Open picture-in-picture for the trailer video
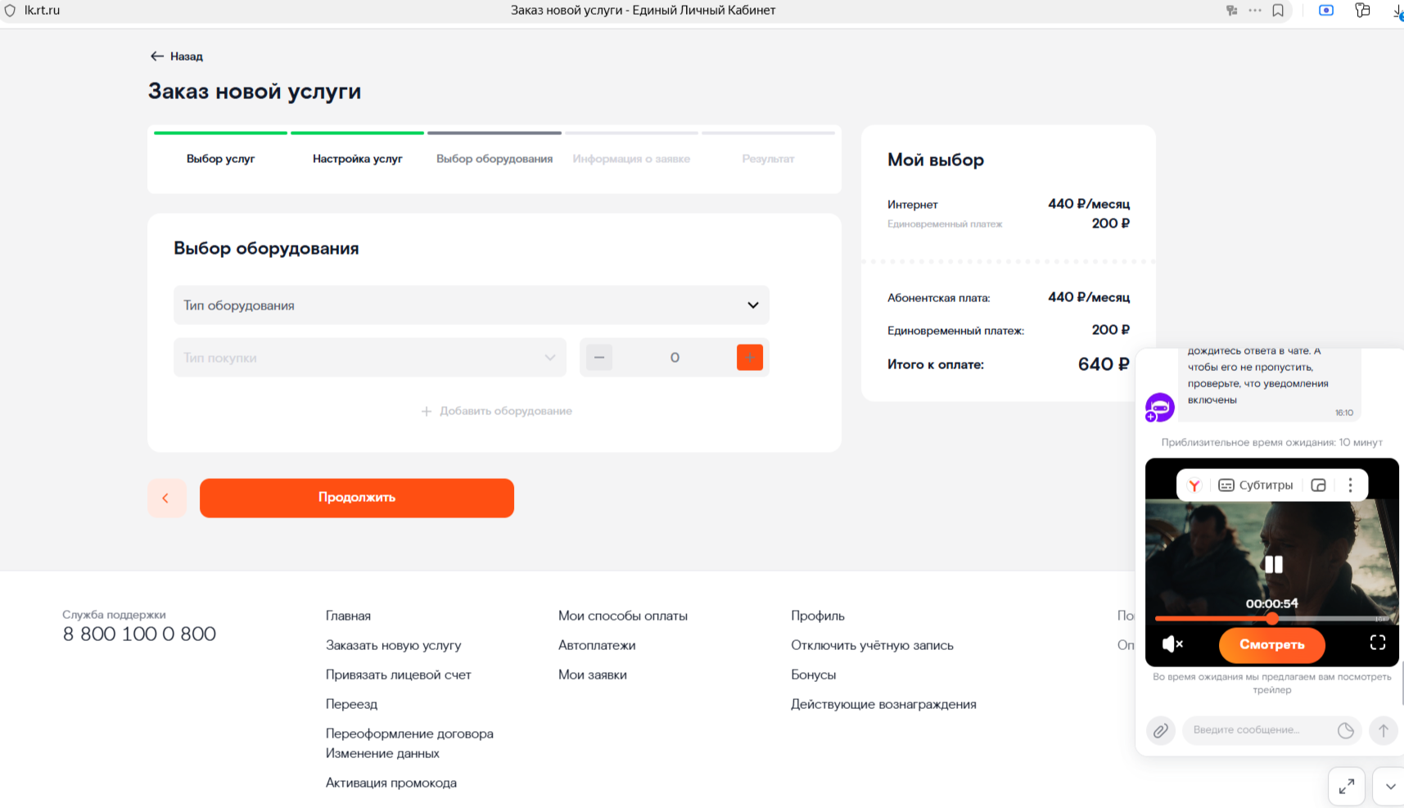Image resolution: width=1404 pixels, height=808 pixels. click(x=1318, y=485)
